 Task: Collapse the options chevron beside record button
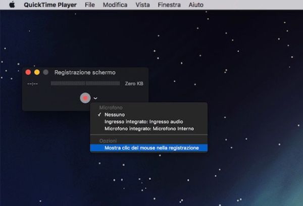point(95,98)
